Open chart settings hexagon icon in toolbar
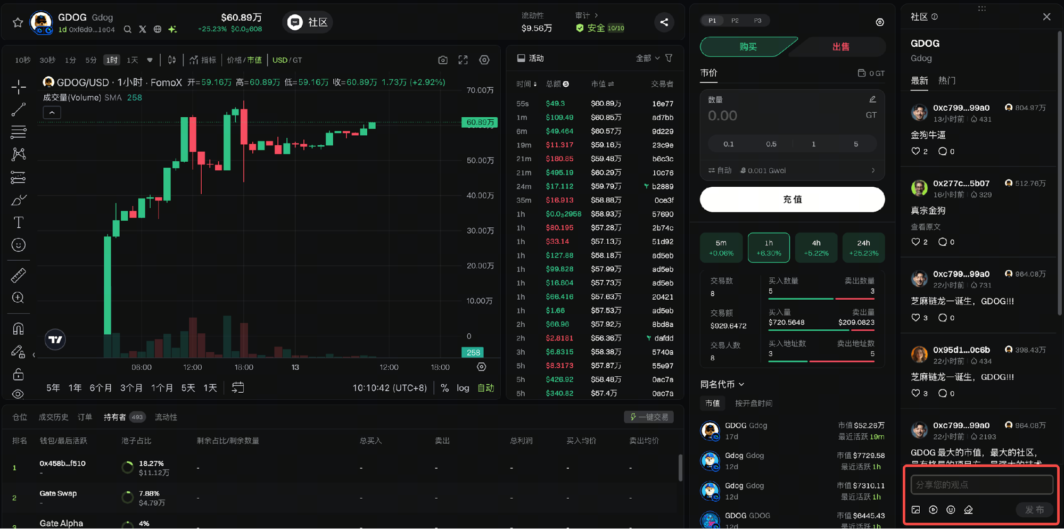The width and height of the screenshot is (1064, 529). 484,60
